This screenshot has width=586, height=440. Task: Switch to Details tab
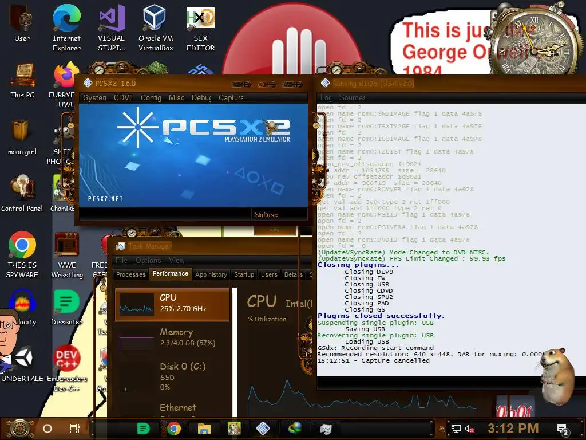[x=294, y=274]
